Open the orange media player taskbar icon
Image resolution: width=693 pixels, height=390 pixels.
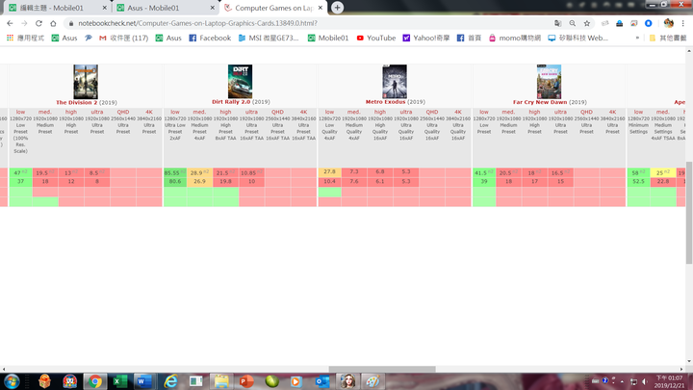(296, 381)
